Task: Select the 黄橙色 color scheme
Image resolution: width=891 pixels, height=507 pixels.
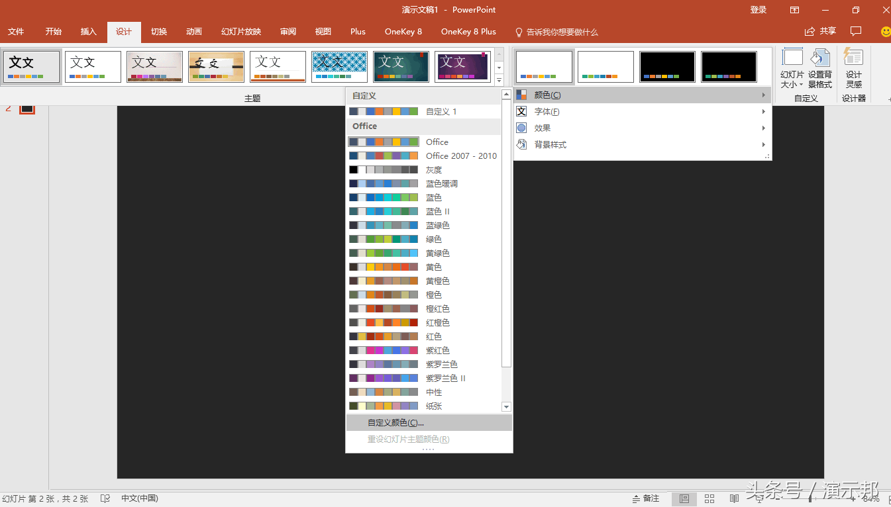Action: click(x=423, y=281)
